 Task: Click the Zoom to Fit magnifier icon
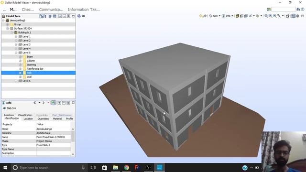click(266, 16)
